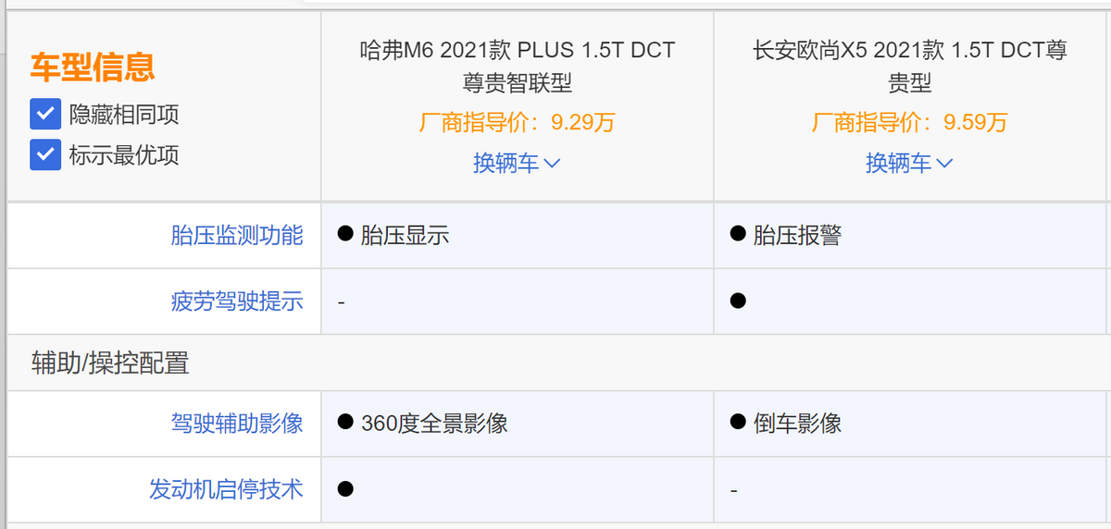Click the 疲劳驾驶提示 link
1111x529 pixels.
point(237,301)
